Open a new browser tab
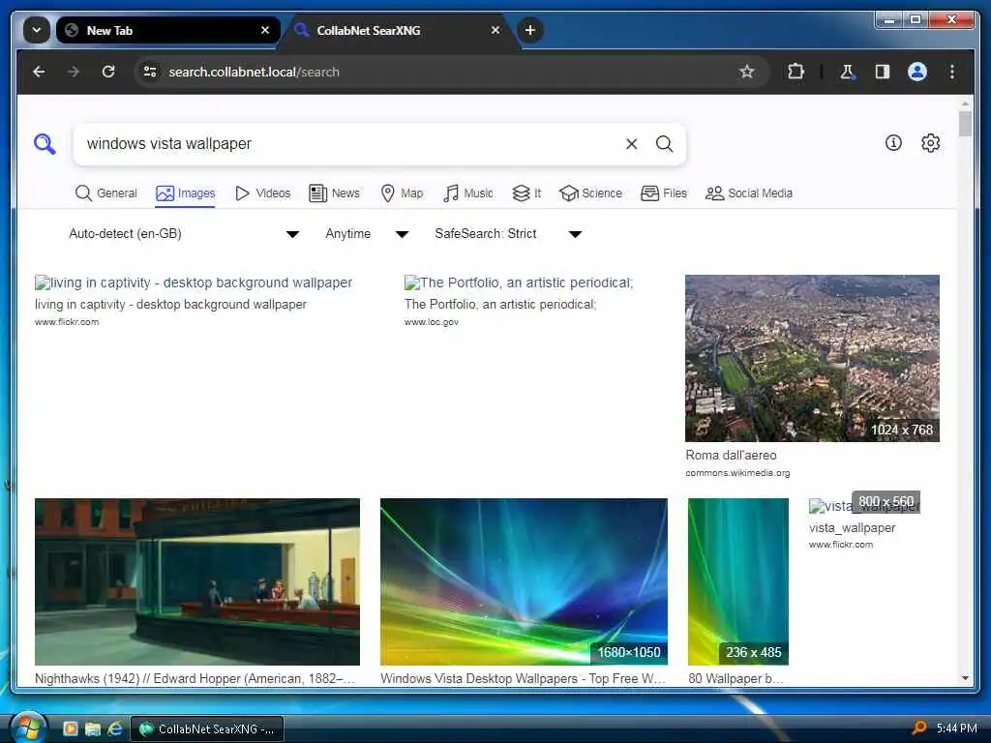The image size is (991, 743). [x=530, y=30]
